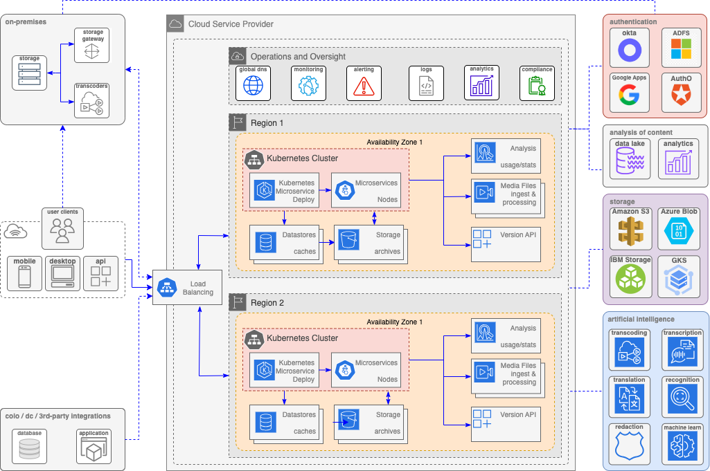Select the Cloud Service Provider title

click(231, 24)
